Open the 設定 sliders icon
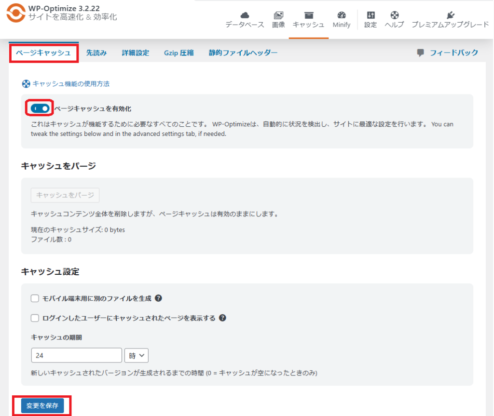This screenshot has height=416, width=494. point(371,15)
